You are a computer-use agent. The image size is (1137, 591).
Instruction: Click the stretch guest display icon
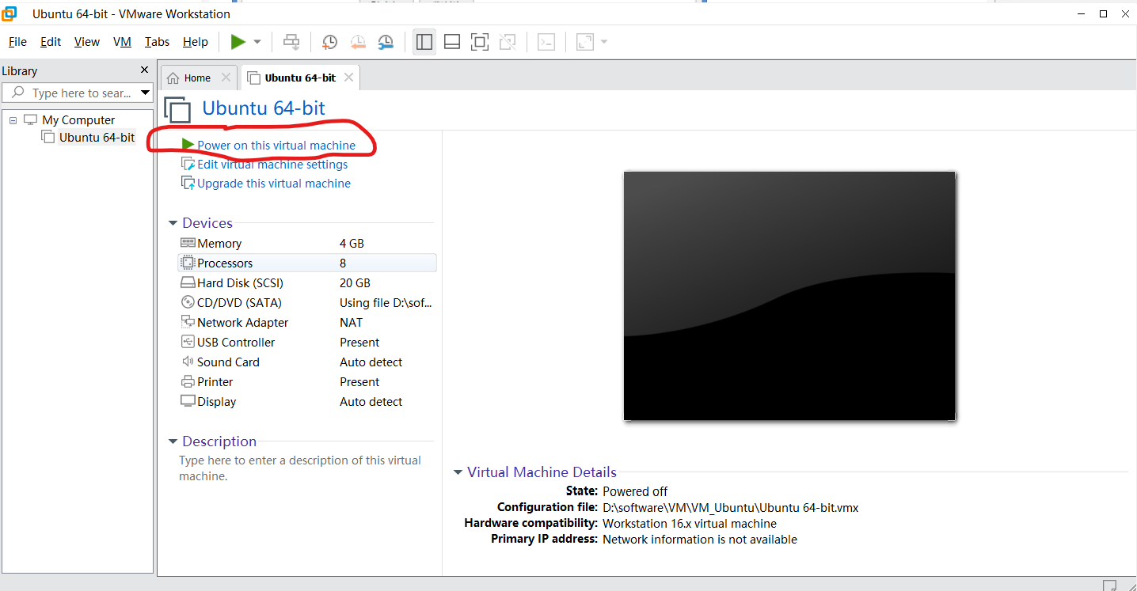coord(585,42)
